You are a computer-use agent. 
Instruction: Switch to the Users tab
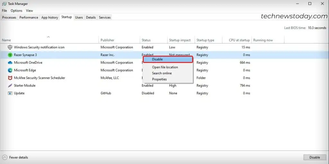(79, 17)
